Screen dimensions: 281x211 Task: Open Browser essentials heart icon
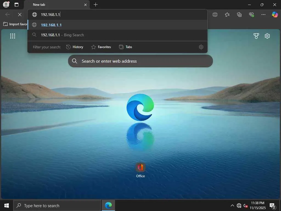point(251,15)
